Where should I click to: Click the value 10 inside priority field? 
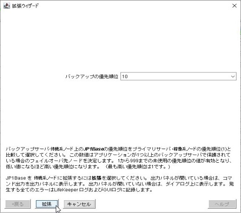tap(125, 76)
